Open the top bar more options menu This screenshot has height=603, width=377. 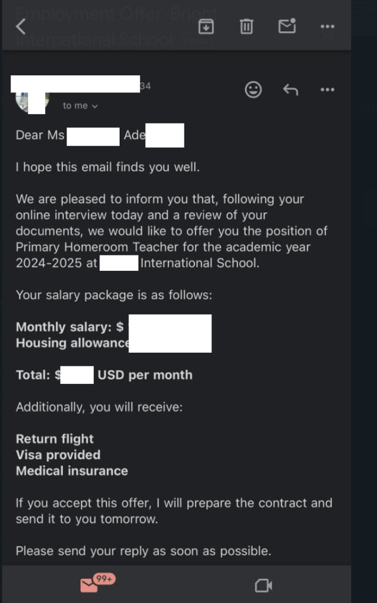click(x=327, y=26)
